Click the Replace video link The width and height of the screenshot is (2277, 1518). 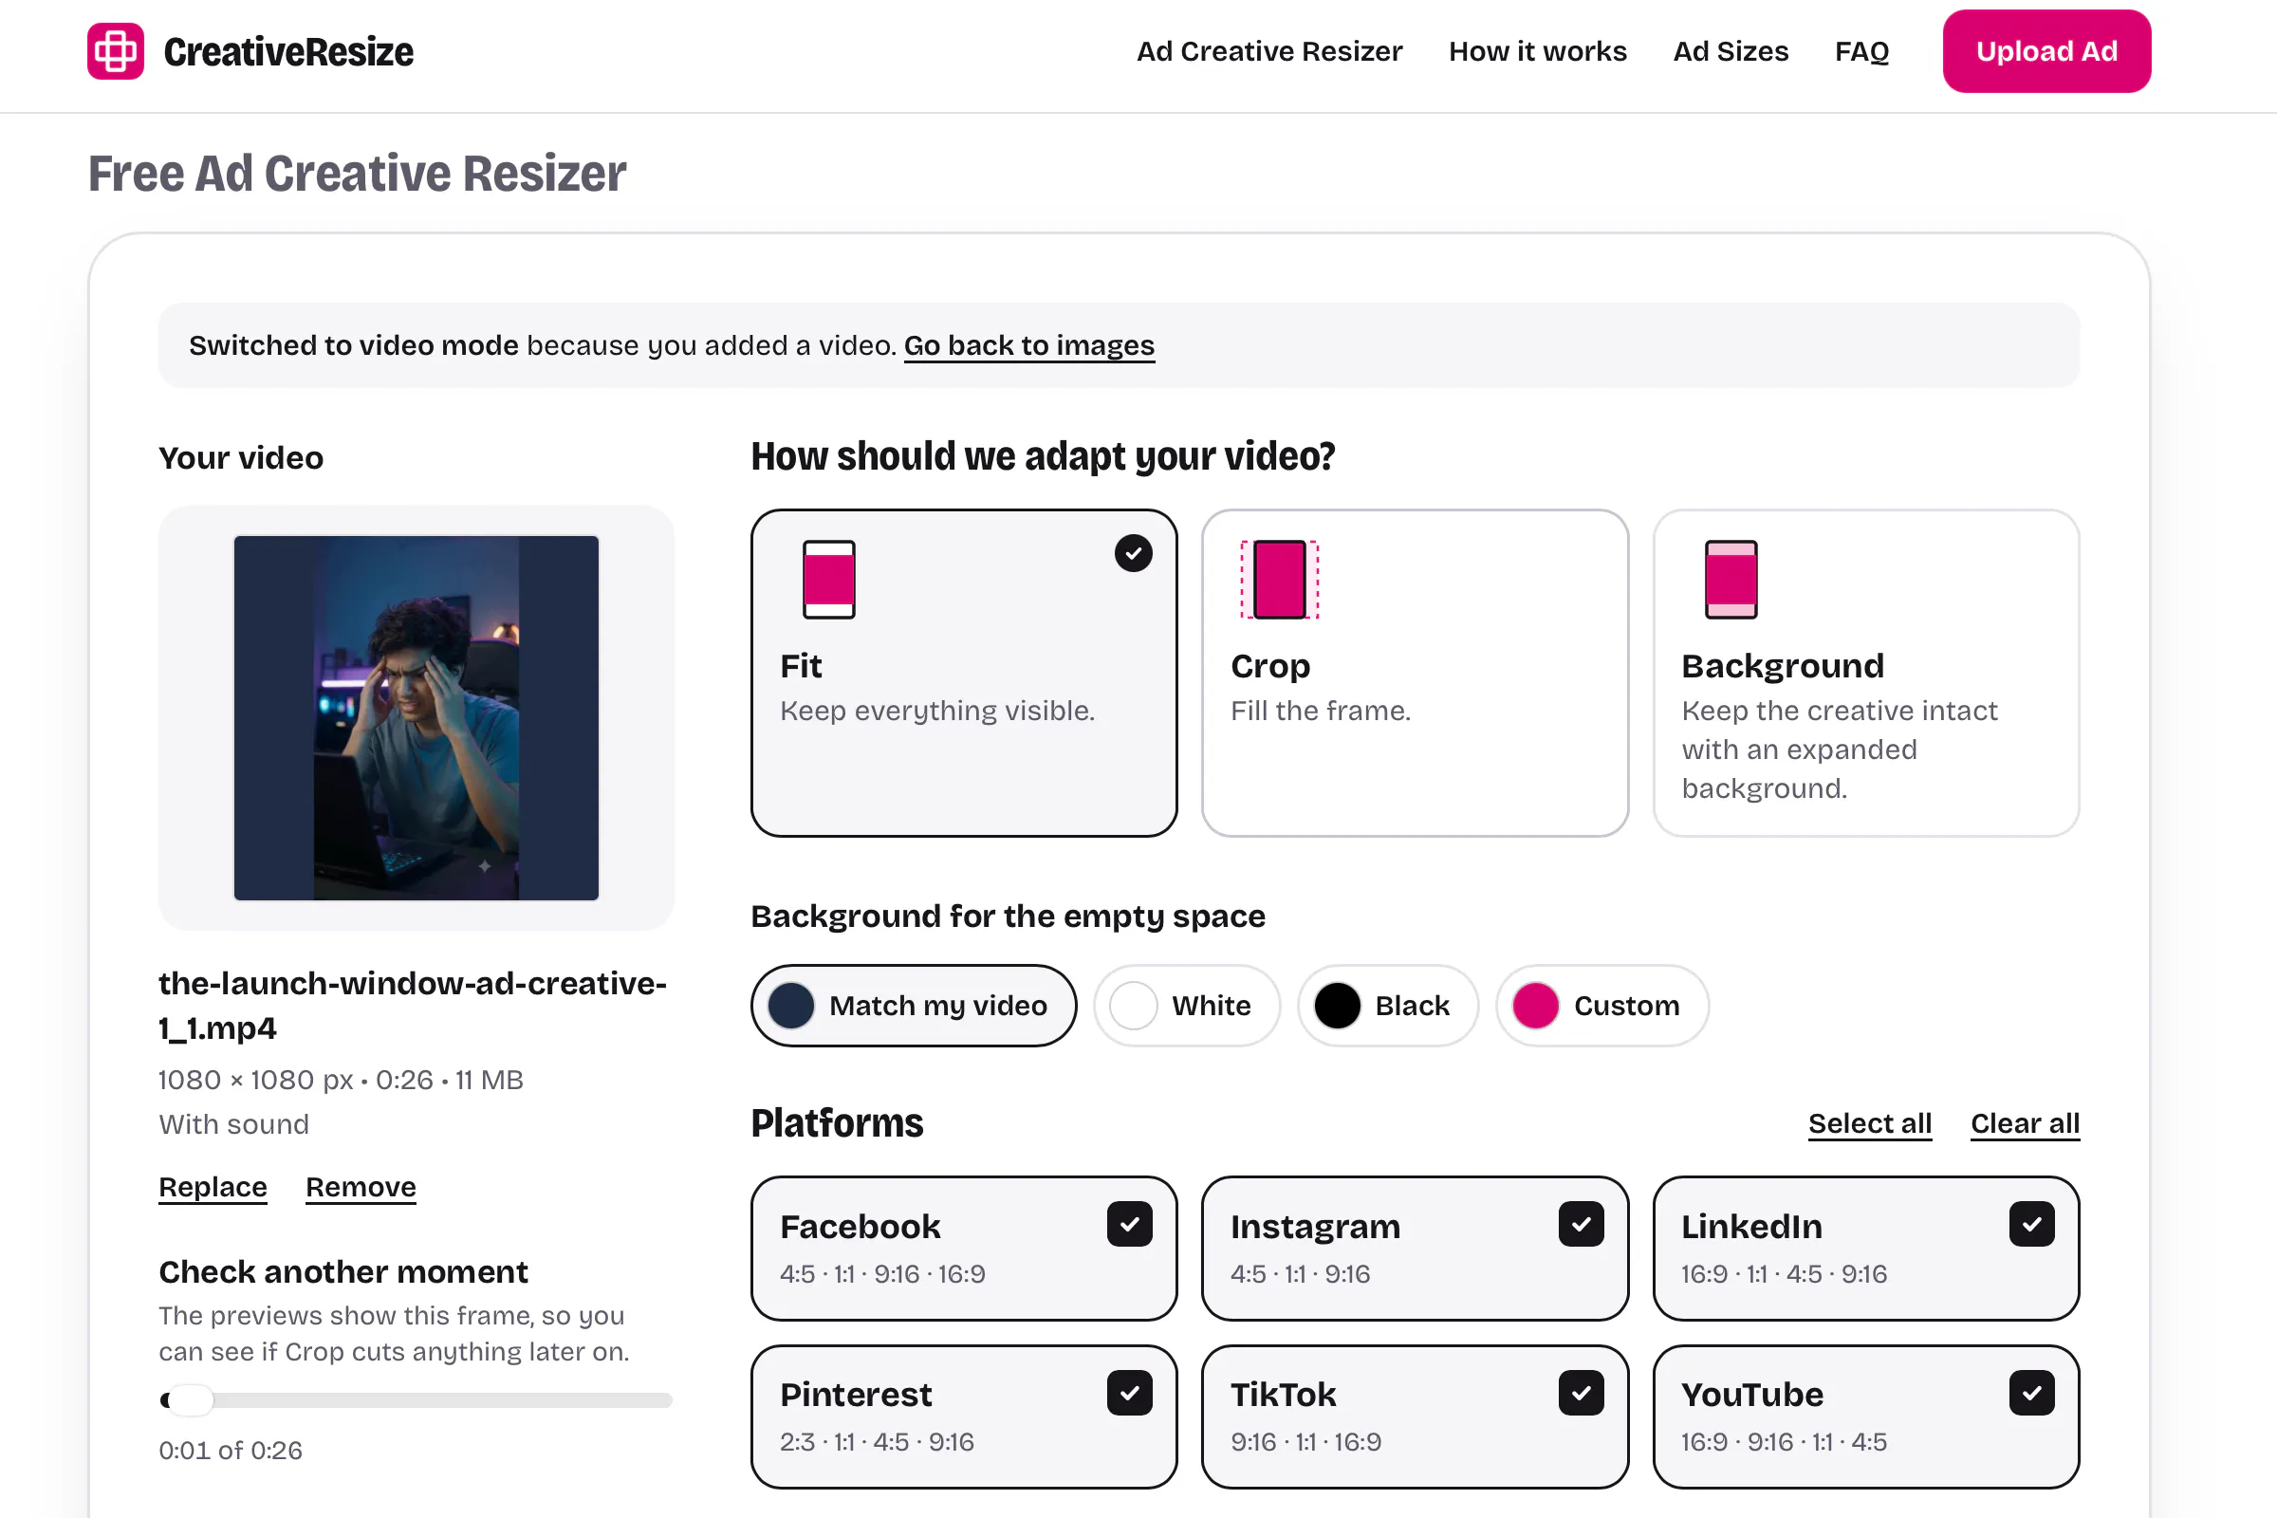(213, 1187)
